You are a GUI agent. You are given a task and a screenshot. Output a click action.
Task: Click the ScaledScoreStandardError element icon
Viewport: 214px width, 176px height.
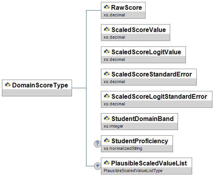pyautogui.click(x=106, y=74)
